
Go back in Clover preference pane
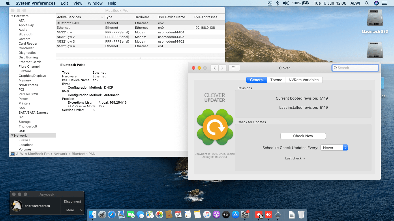(x=214, y=68)
